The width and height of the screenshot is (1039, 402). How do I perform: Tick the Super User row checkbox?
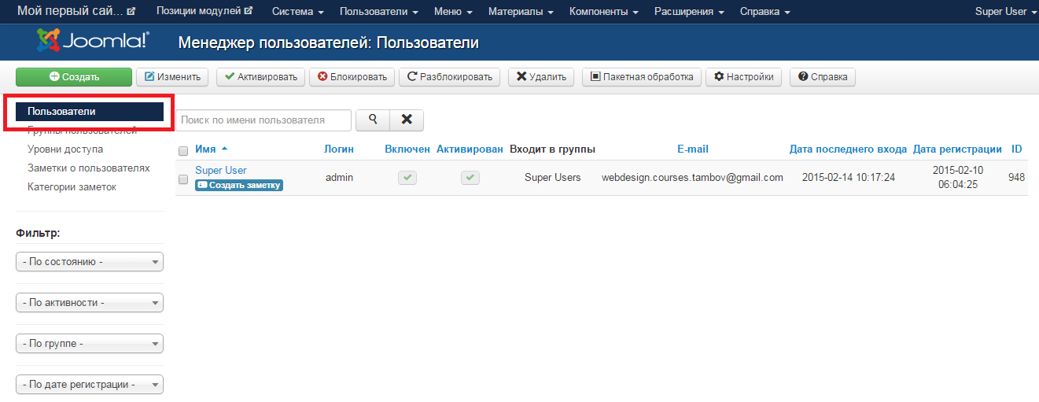[183, 179]
